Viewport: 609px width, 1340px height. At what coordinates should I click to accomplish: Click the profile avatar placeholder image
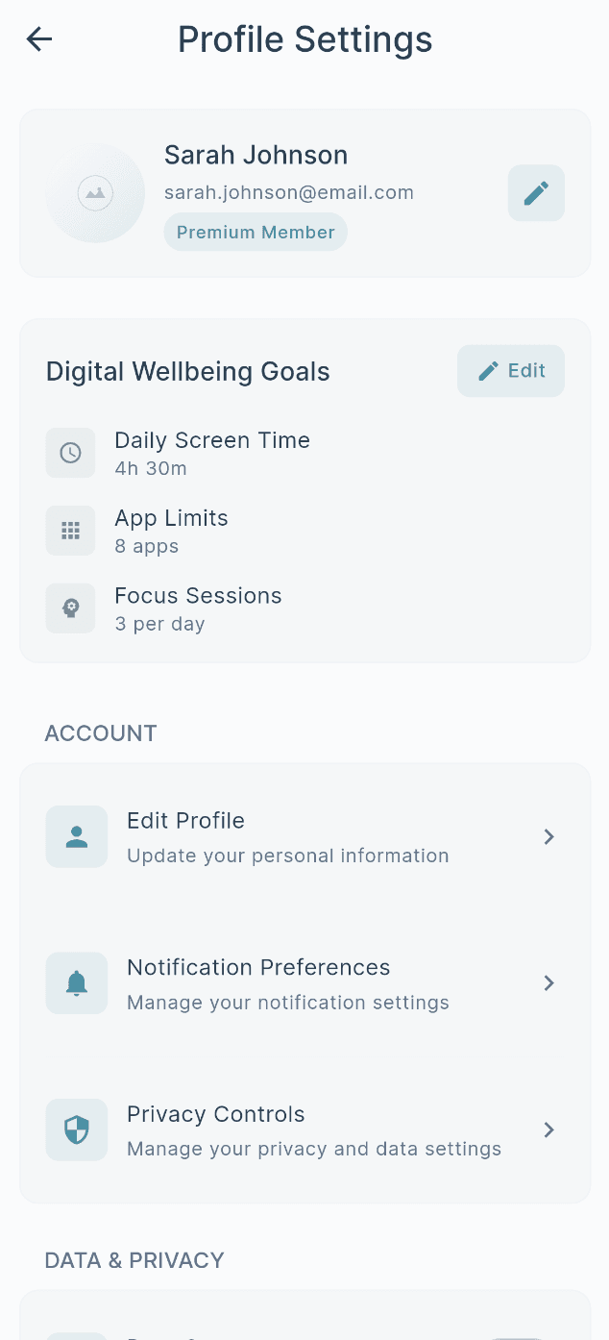coord(94,193)
